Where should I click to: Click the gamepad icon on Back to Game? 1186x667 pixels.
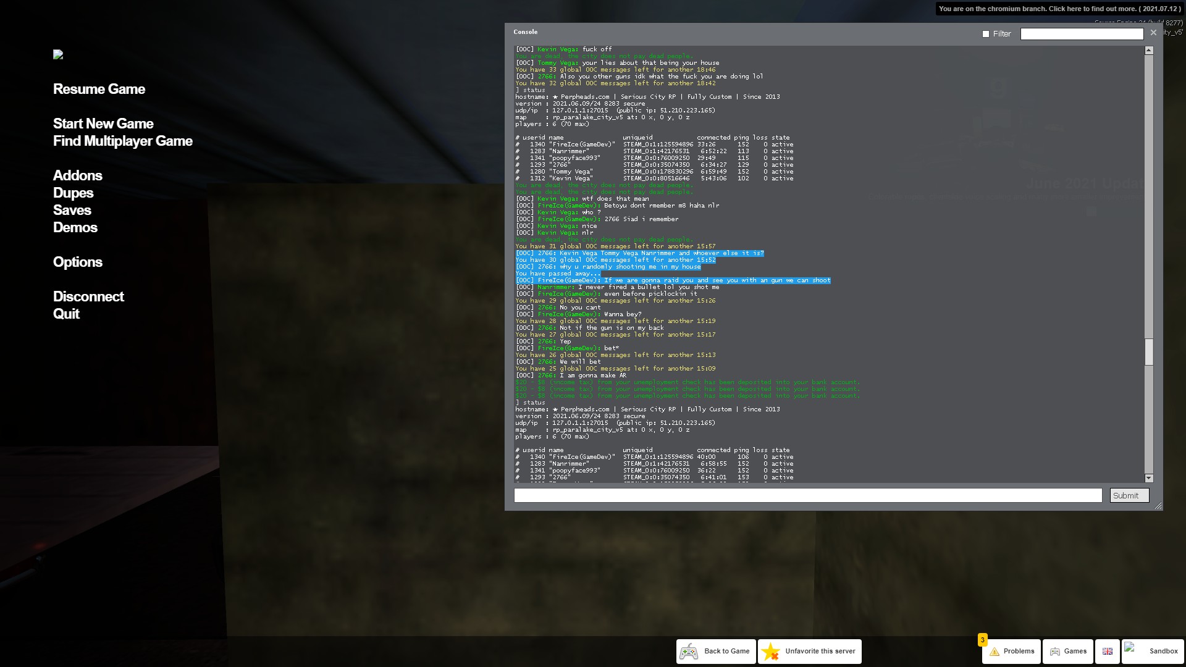click(x=689, y=652)
